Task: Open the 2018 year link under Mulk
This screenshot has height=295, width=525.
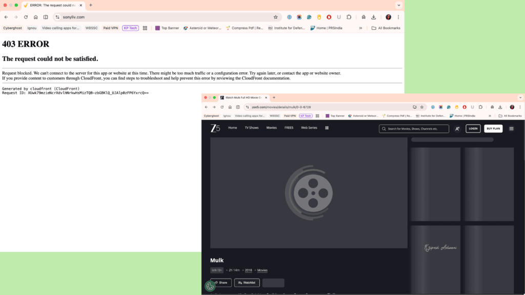Action: point(248,270)
